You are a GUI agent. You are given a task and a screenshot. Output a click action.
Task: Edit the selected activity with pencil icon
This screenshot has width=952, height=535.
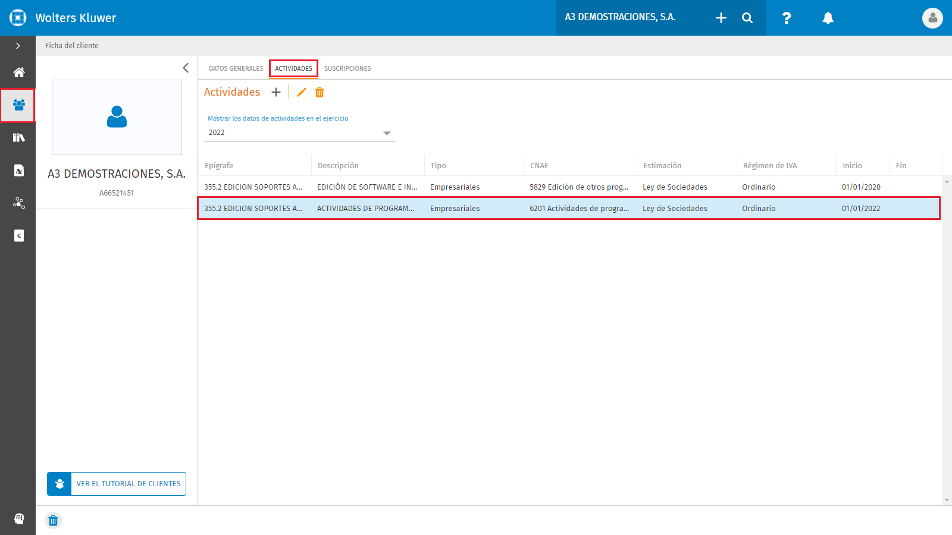pyautogui.click(x=302, y=92)
